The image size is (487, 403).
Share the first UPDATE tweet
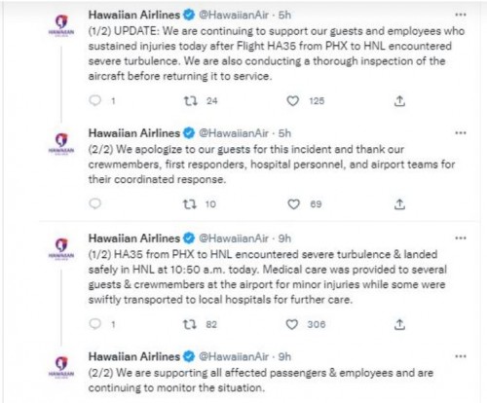pyautogui.click(x=399, y=101)
